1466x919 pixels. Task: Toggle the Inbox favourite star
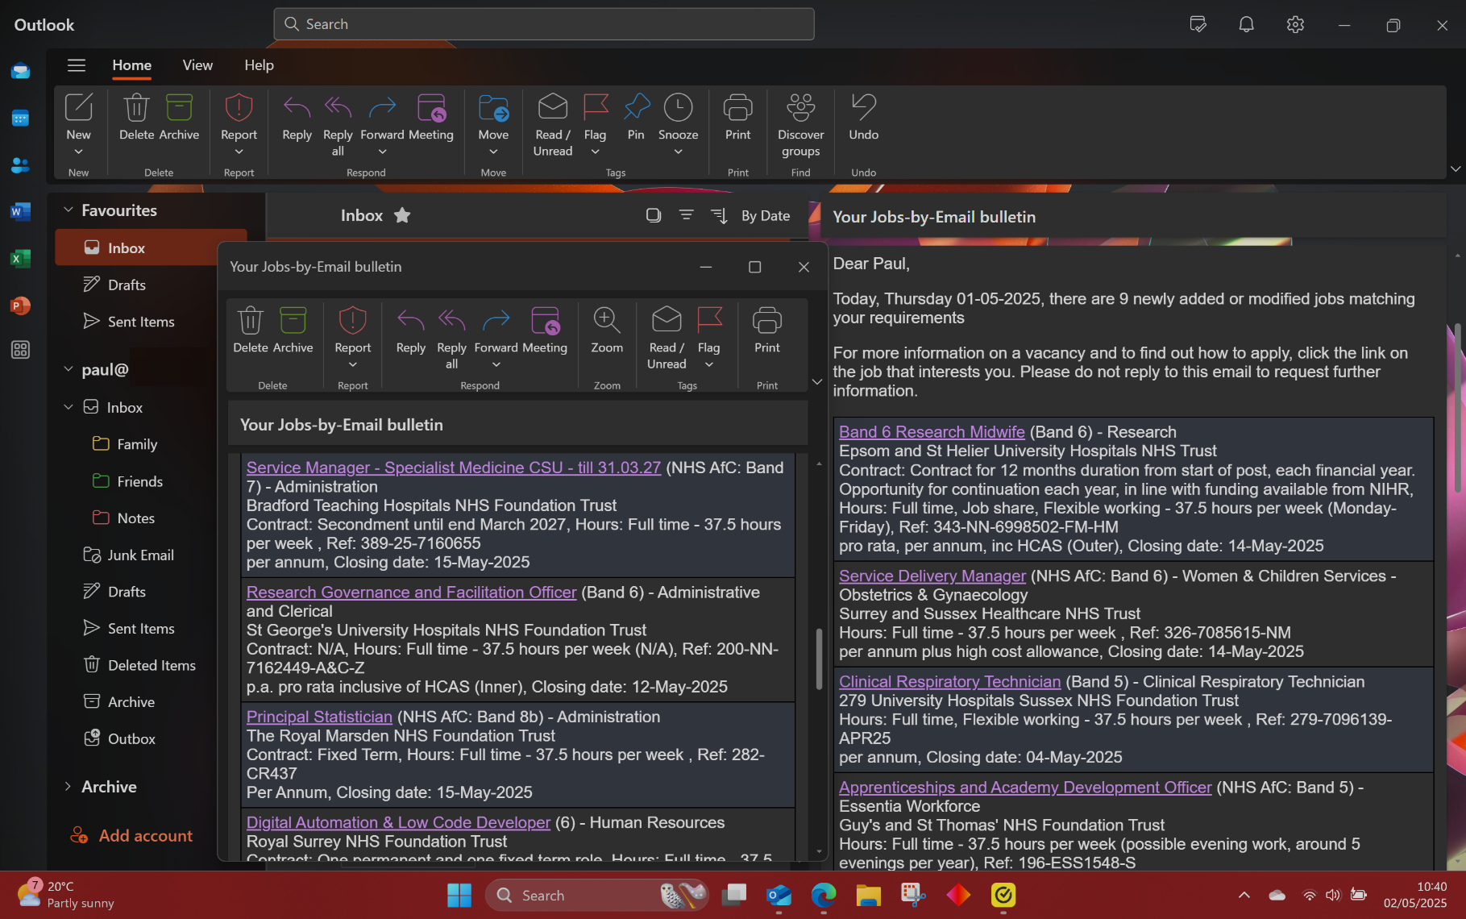coord(402,215)
